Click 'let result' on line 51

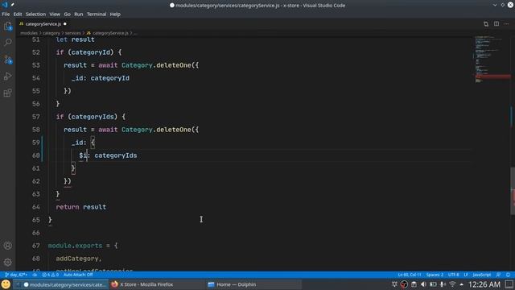[x=75, y=39]
